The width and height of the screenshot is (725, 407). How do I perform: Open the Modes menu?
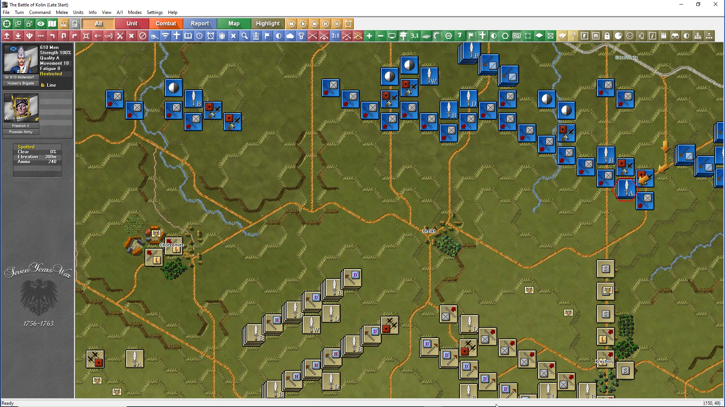[134, 12]
